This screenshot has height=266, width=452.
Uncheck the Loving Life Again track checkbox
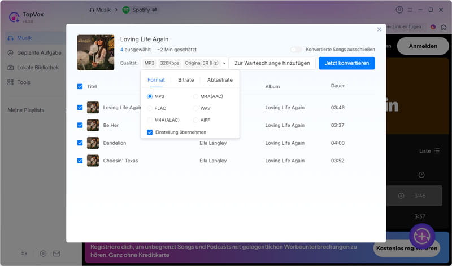tap(80, 108)
